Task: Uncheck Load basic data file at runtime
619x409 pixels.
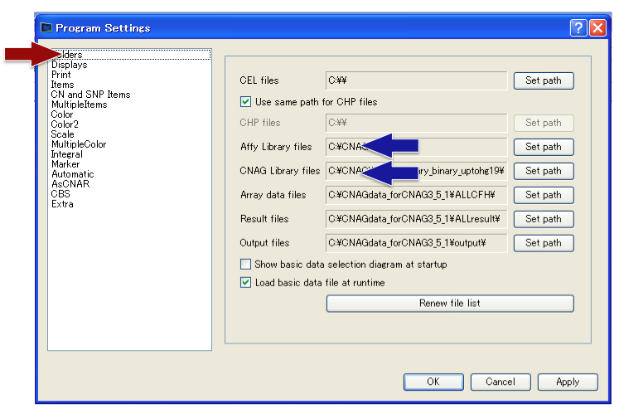Action: click(x=245, y=282)
